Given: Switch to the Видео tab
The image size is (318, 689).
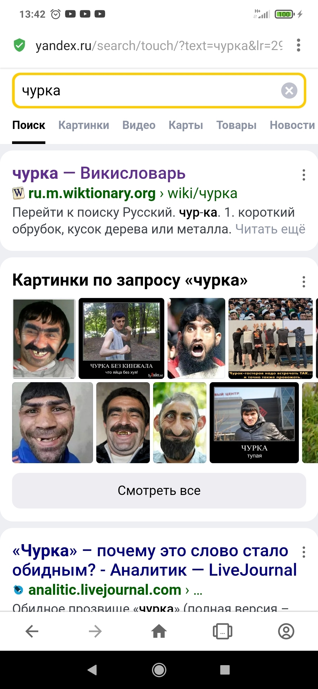Looking at the screenshot, I should (139, 125).
